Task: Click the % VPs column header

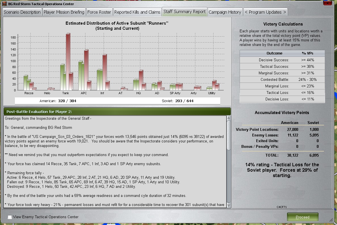Action: coord(307,53)
